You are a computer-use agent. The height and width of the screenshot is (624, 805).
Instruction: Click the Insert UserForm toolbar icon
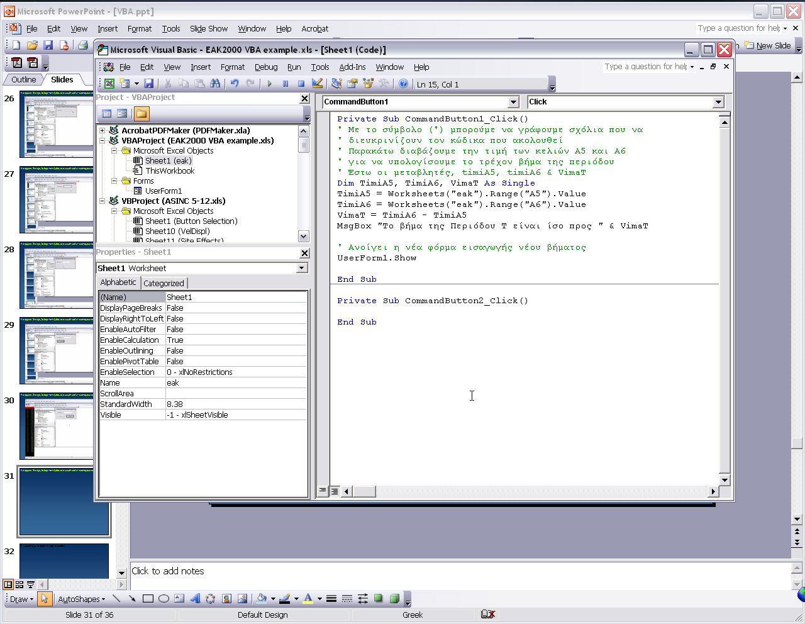pyautogui.click(x=124, y=84)
